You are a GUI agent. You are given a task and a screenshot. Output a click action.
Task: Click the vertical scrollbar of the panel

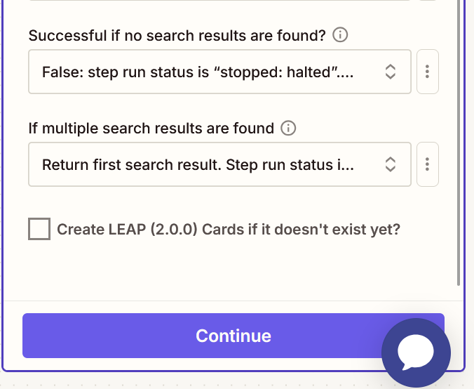point(459,140)
